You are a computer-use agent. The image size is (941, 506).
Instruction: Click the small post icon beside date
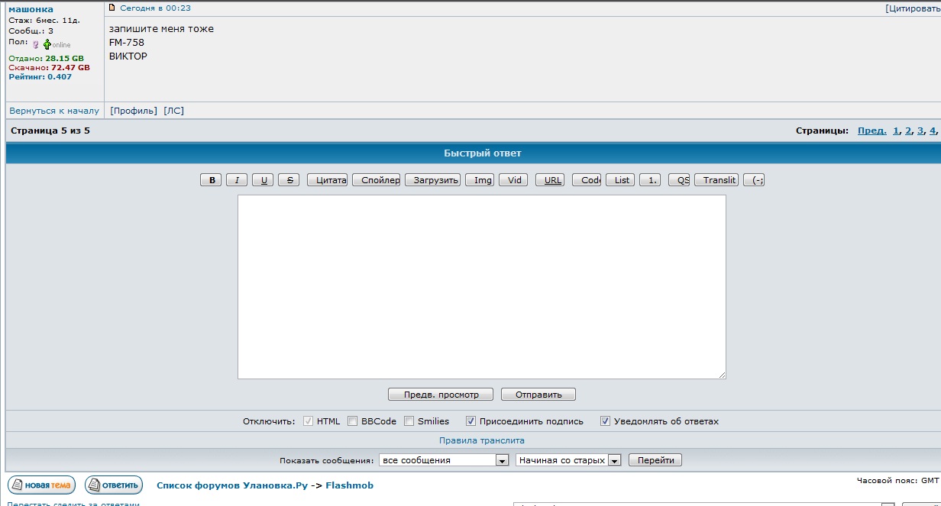pyautogui.click(x=112, y=8)
